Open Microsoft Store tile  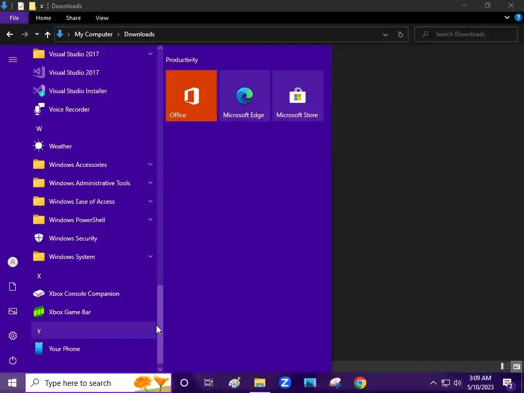298,96
